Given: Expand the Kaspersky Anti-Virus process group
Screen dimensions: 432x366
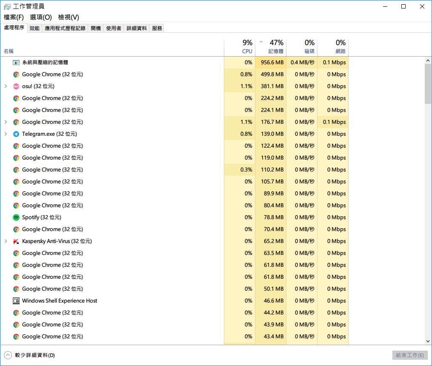Looking at the screenshot, I should 6,241.
